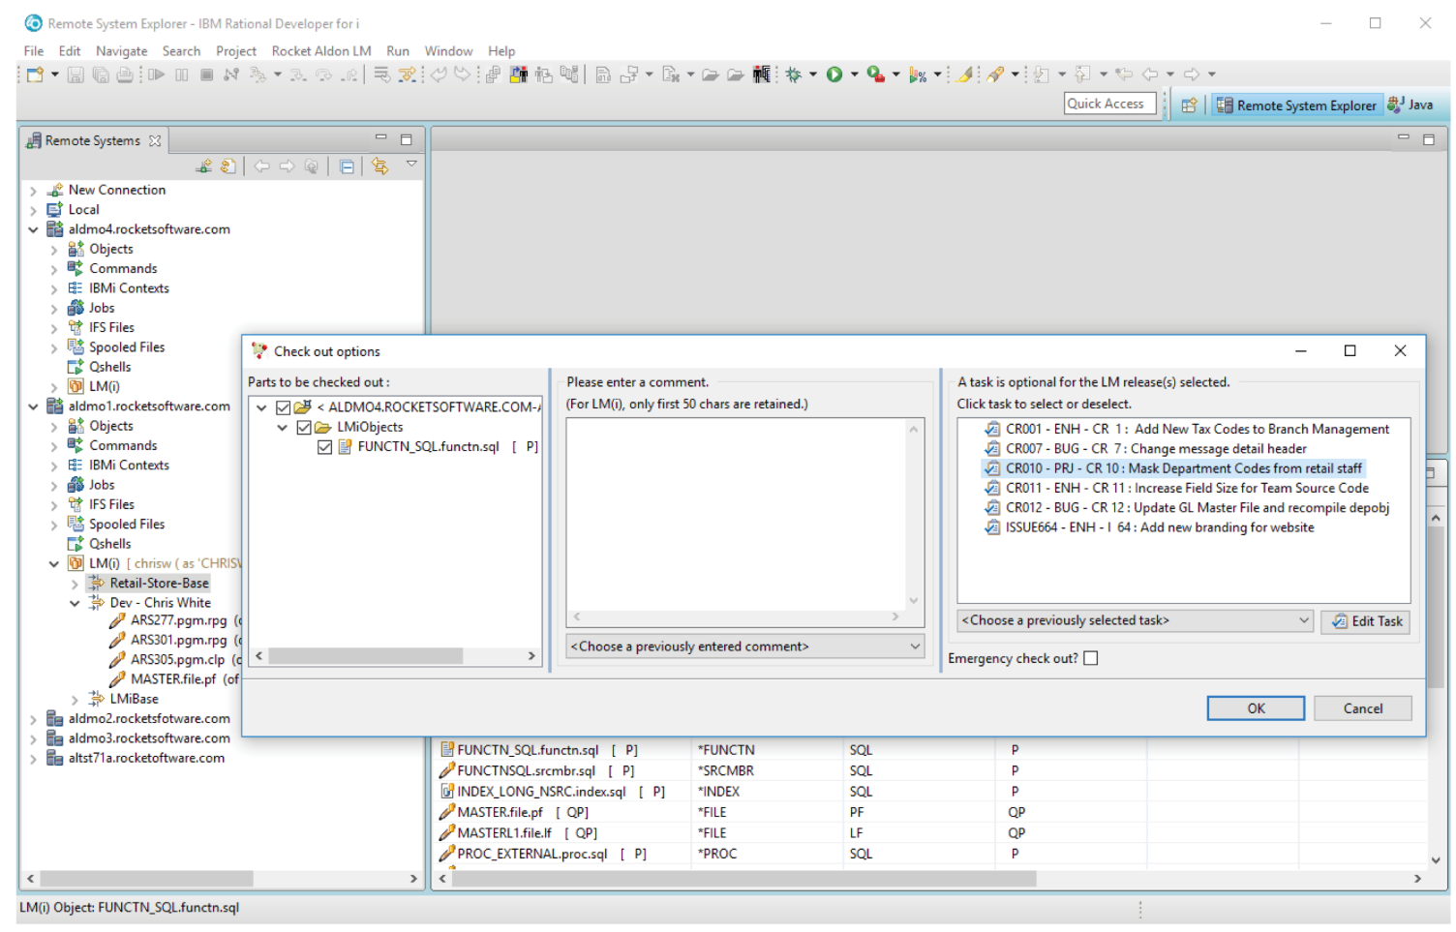Open the Remote Systems view menu triangle
Screen dimensions: 1456x932
pos(411,165)
